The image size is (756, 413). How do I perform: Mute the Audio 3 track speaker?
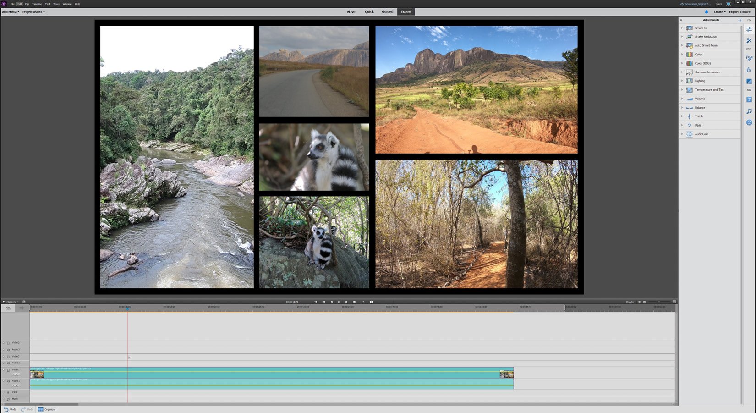point(8,350)
